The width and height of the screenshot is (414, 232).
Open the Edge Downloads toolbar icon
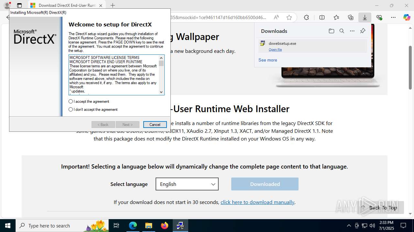click(x=365, y=17)
